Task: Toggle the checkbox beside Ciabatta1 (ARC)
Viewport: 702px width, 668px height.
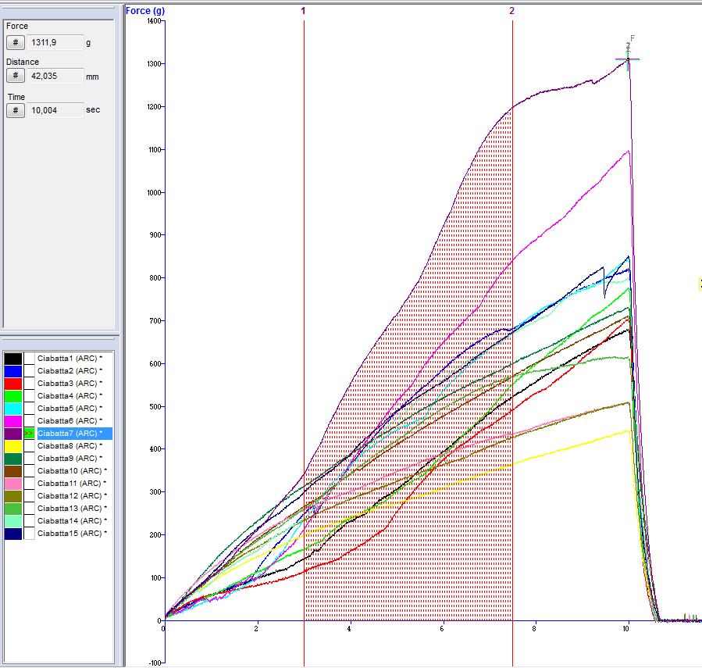Action: 29,359
